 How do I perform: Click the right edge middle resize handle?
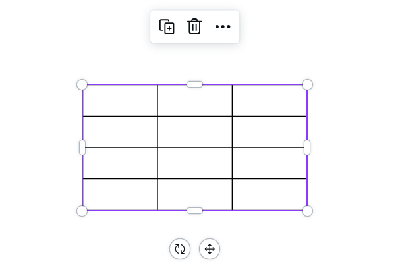pos(307,148)
